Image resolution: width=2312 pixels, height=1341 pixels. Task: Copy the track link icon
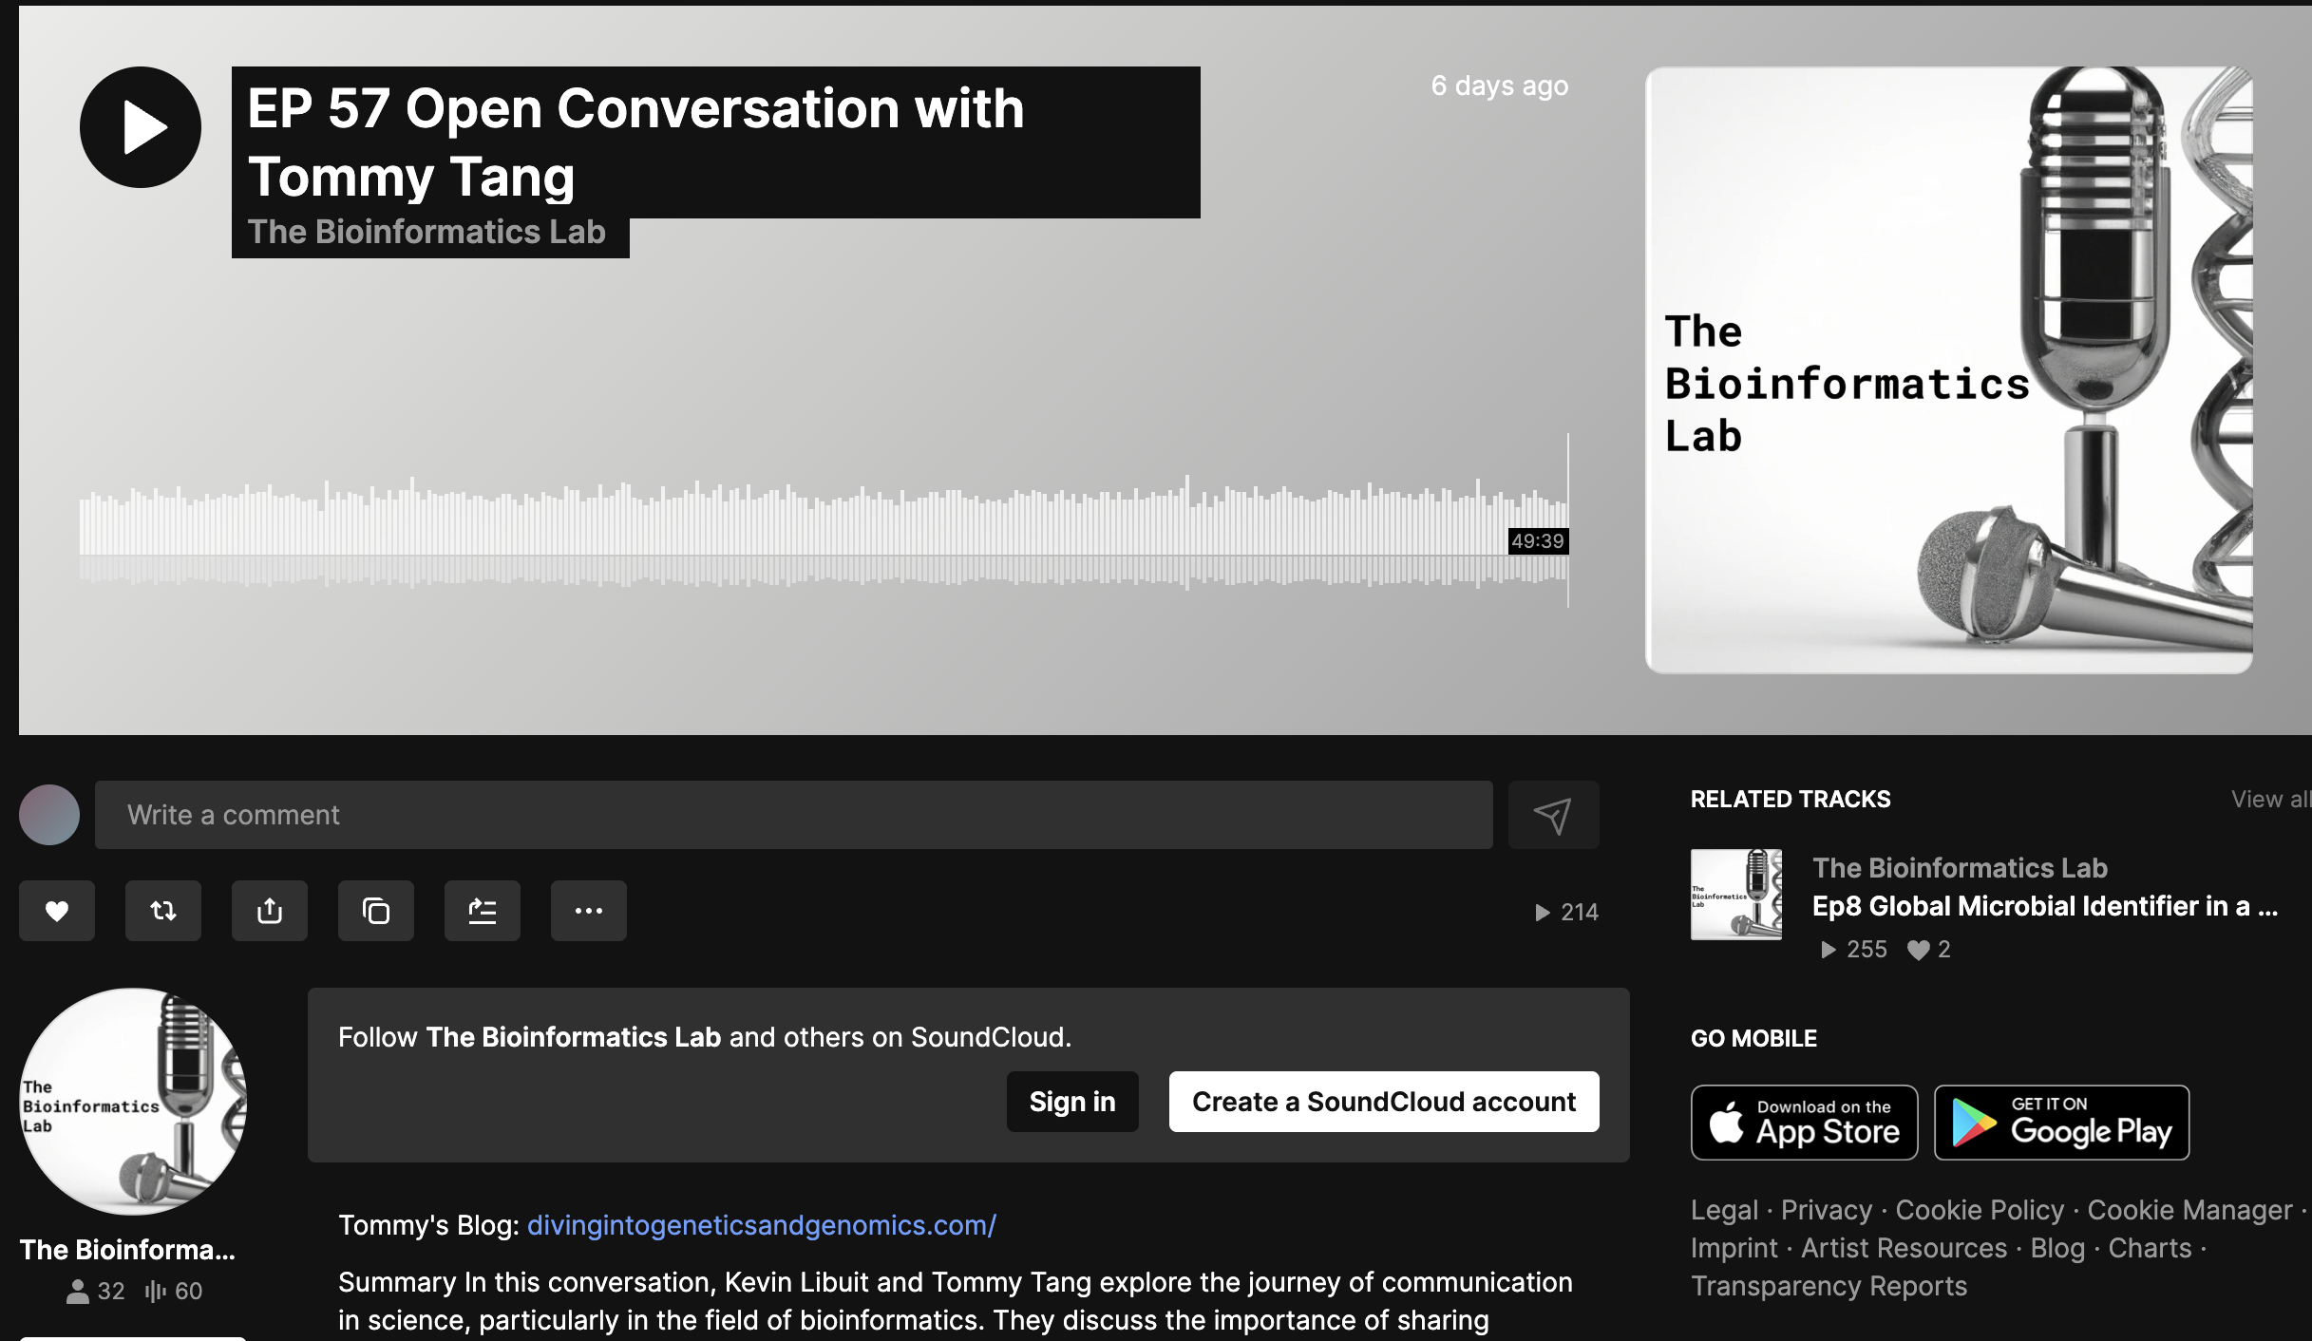click(x=376, y=911)
